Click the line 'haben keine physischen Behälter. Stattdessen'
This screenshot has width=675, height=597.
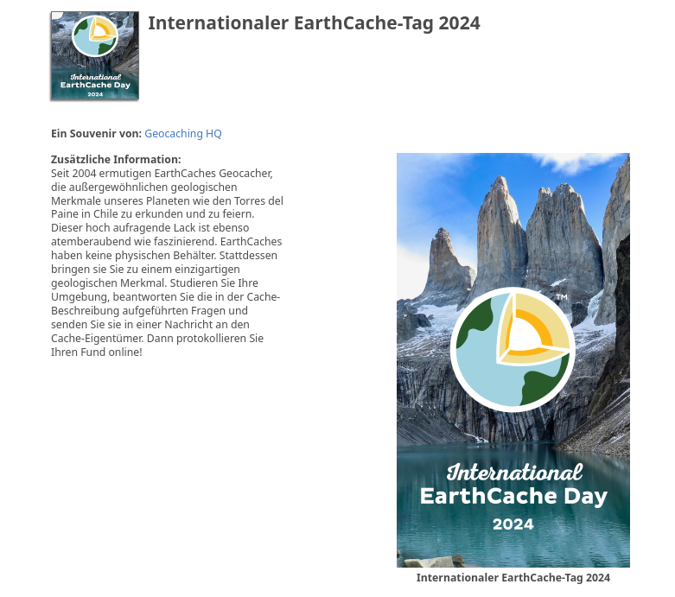[164, 256]
